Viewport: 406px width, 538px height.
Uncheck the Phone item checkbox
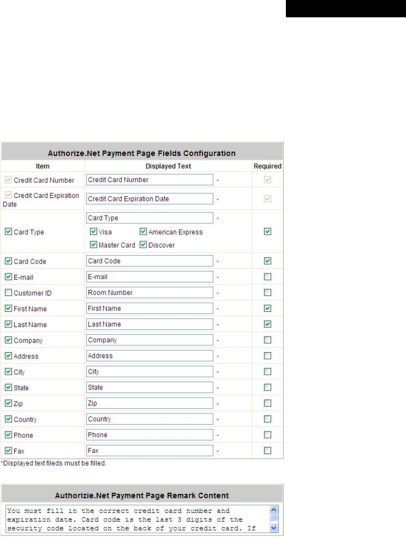click(8, 435)
